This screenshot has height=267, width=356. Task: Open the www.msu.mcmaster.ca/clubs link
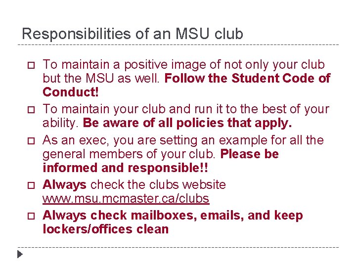(x=126, y=199)
